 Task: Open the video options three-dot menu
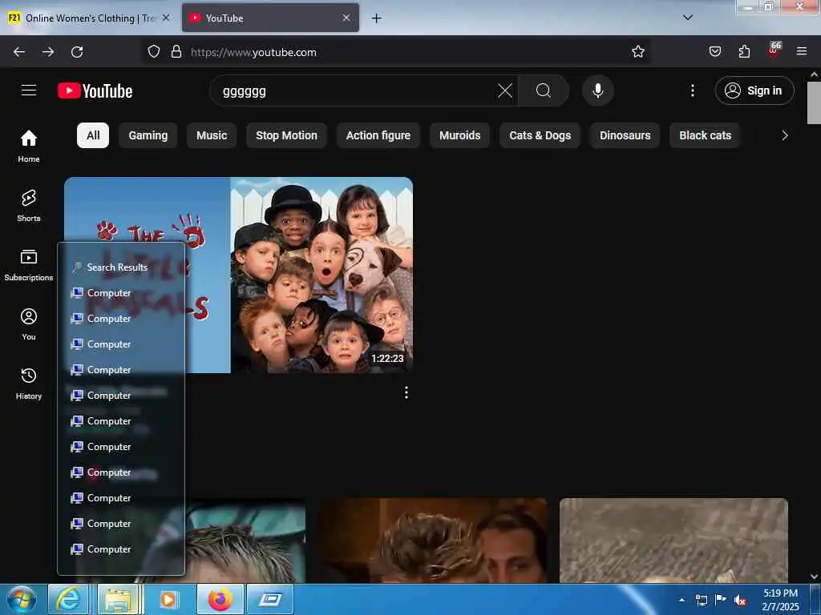pos(406,392)
